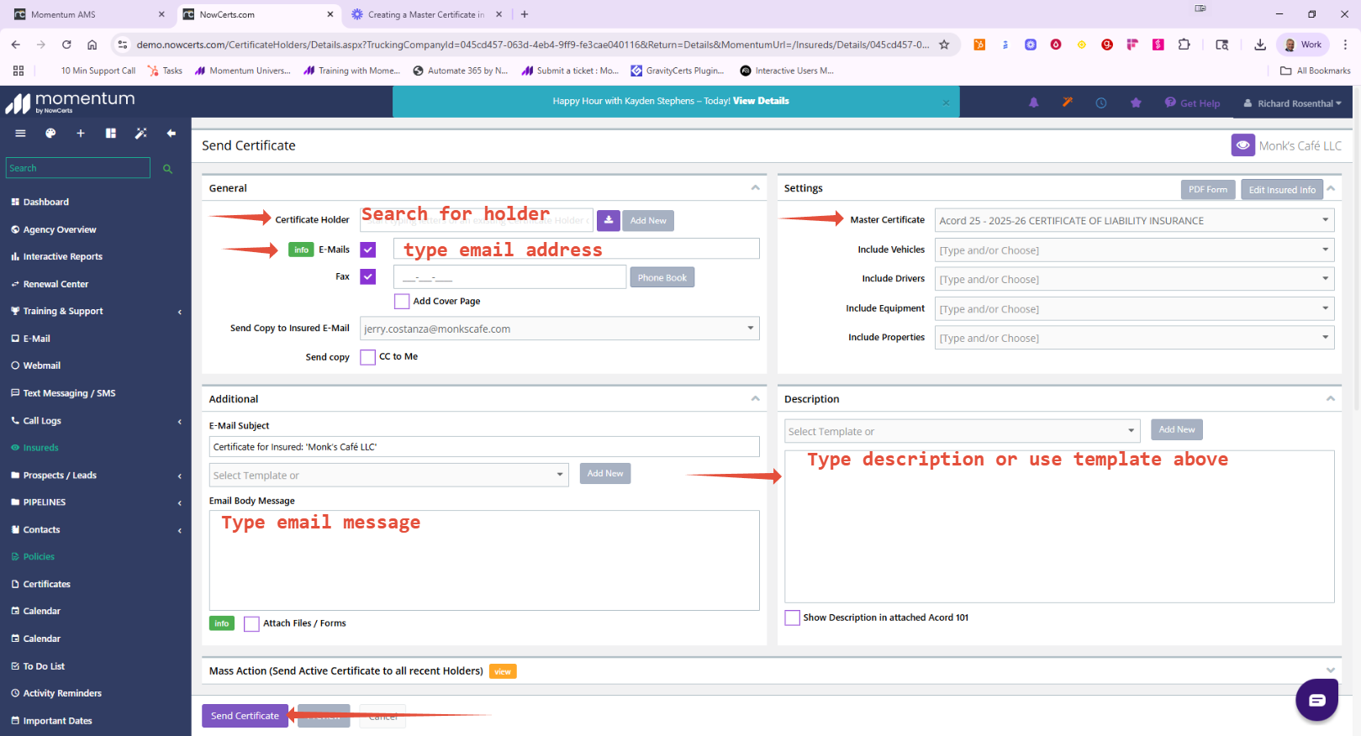Open a new browser tab

point(525,14)
